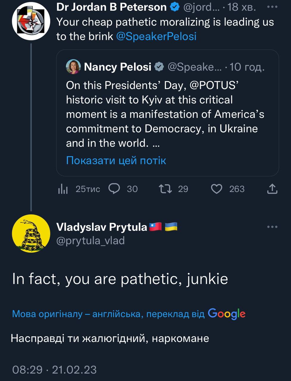
Task: Open the quoted Nancy Pelosi tweet text
Action: [x=165, y=114]
